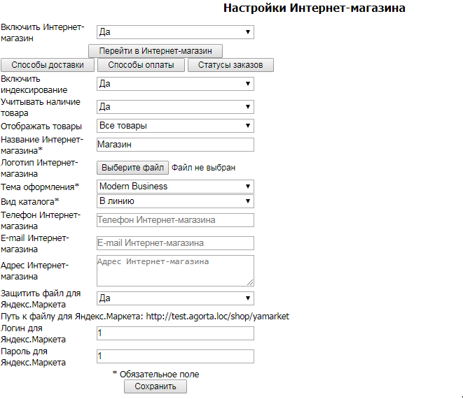Open the 'Включить Интернет-магазин' dropdown
This screenshot has height=399, width=463.
(x=175, y=32)
